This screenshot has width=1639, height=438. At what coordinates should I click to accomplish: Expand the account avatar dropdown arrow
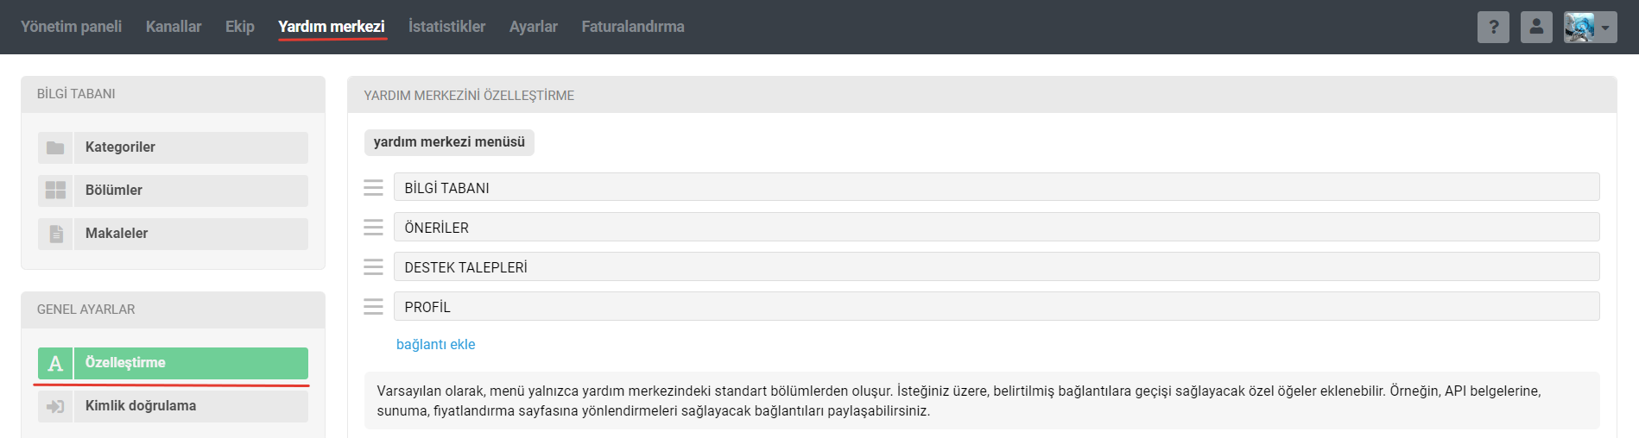[x=1605, y=28]
